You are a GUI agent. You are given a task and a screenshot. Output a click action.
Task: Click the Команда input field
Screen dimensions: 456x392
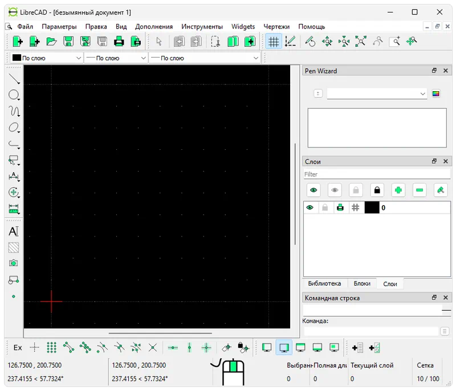pyautogui.click(x=371, y=331)
